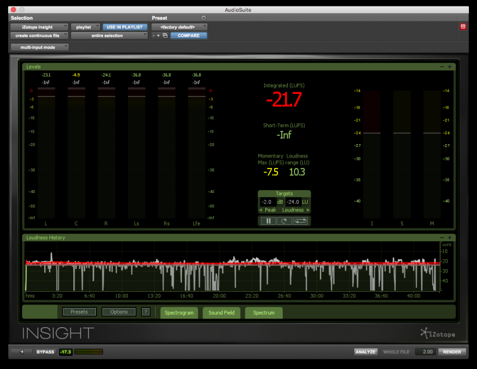Click the reset meters circular arrow icon

tap(284, 221)
